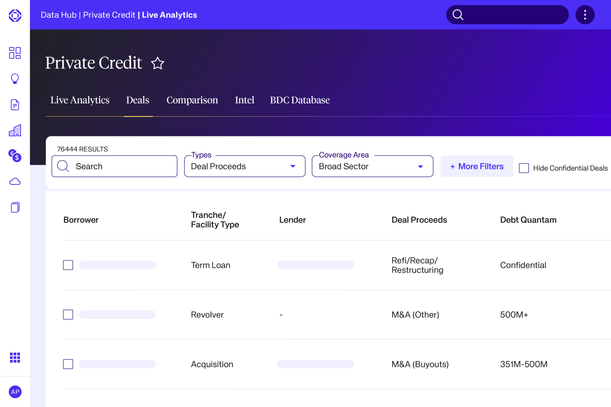The image size is (611, 407).
Task: Select the Acquisition row checkbox
Action: click(x=68, y=364)
